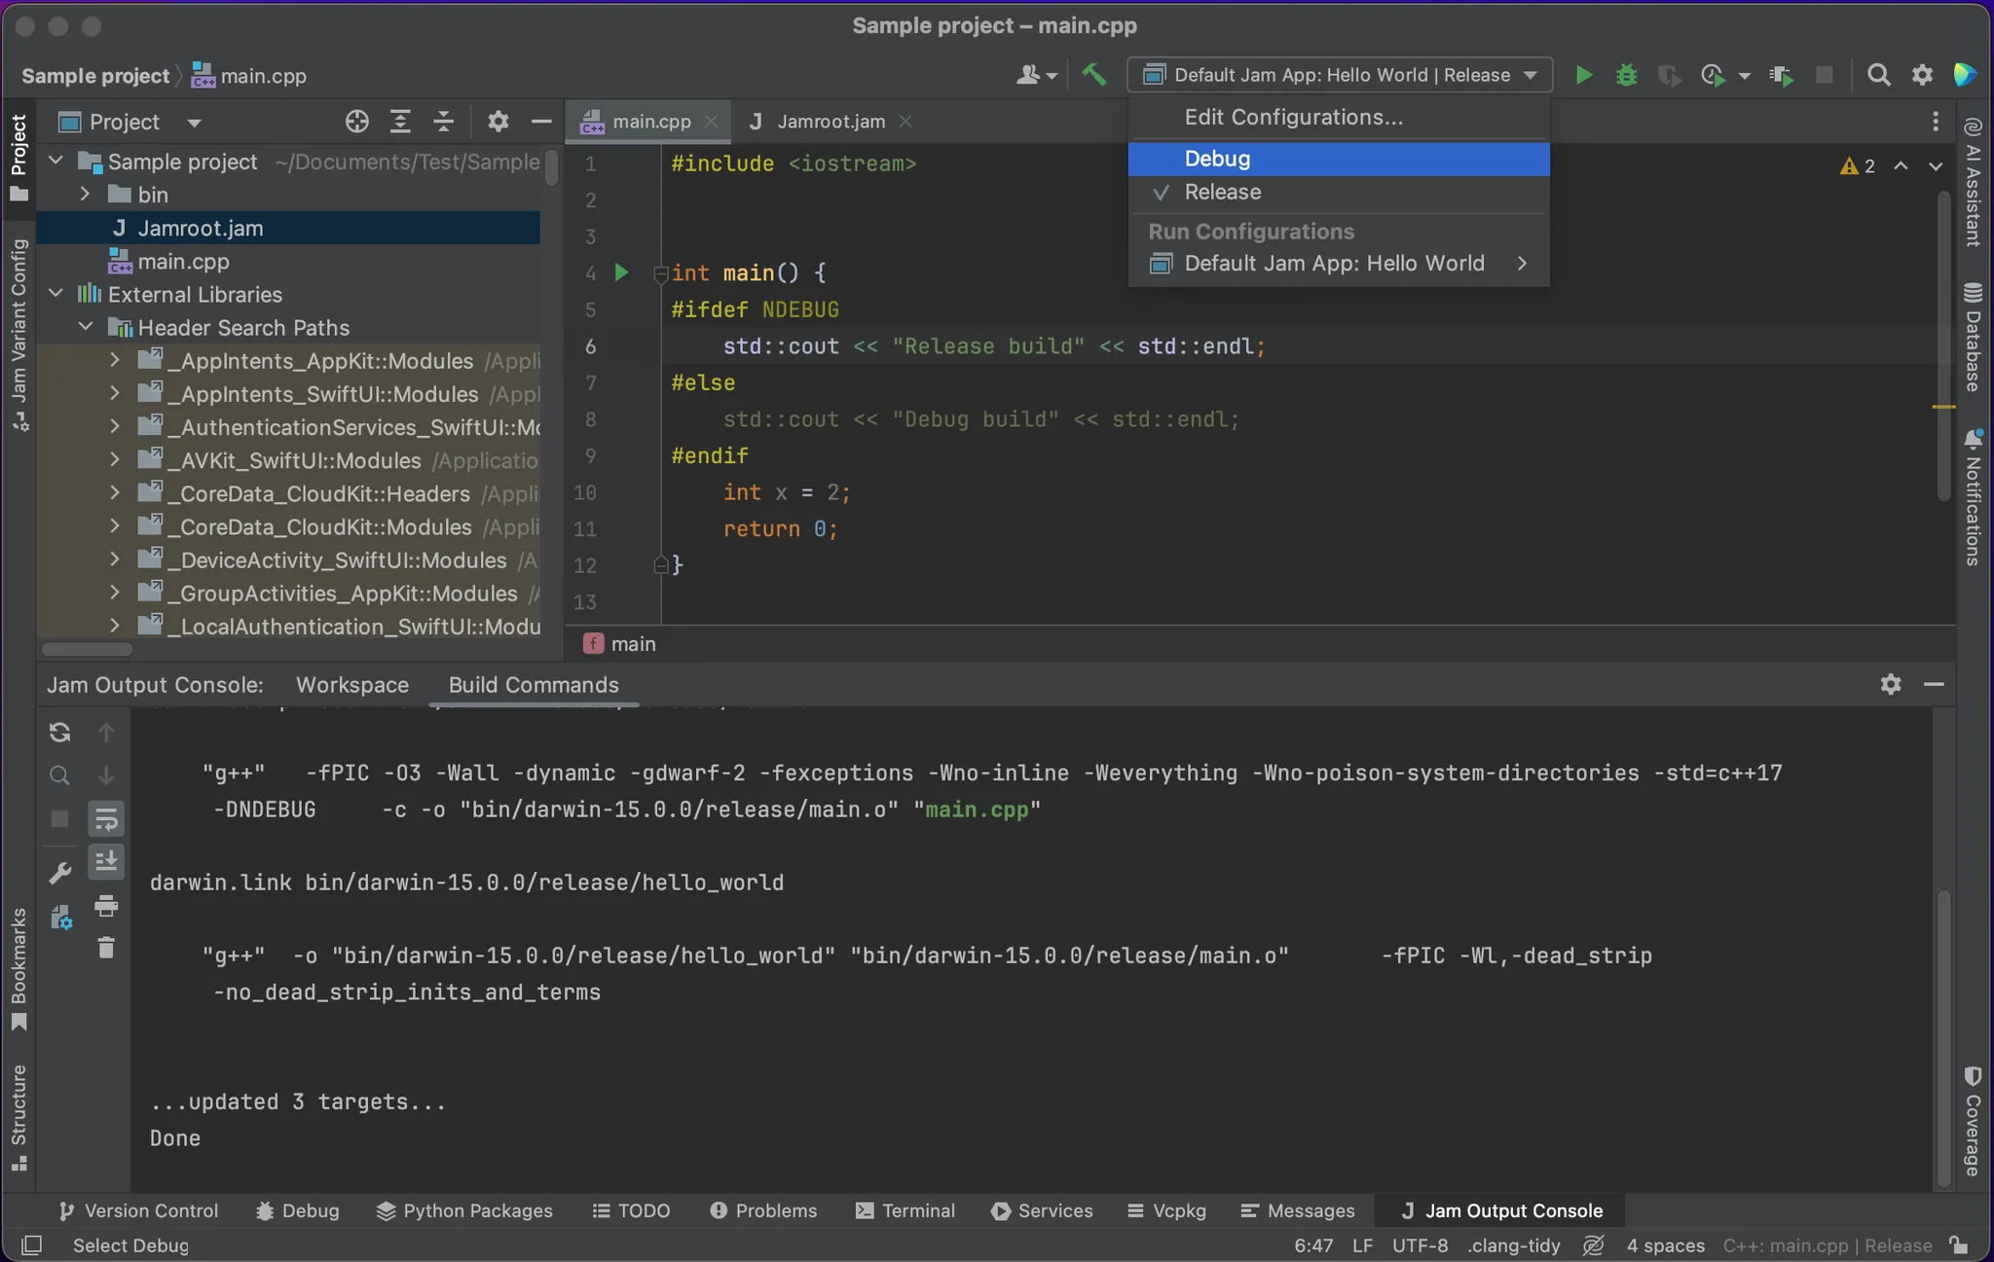Toggle scroll to end in Jam console

coord(106,861)
